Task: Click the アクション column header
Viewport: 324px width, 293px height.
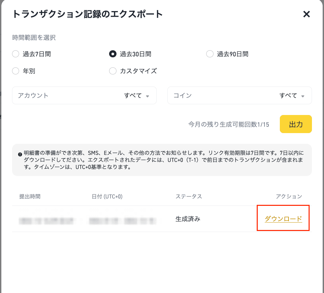Action: click(289, 196)
